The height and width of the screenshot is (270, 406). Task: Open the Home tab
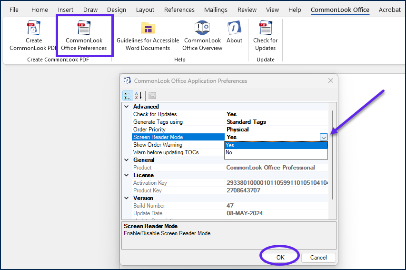click(x=40, y=10)
